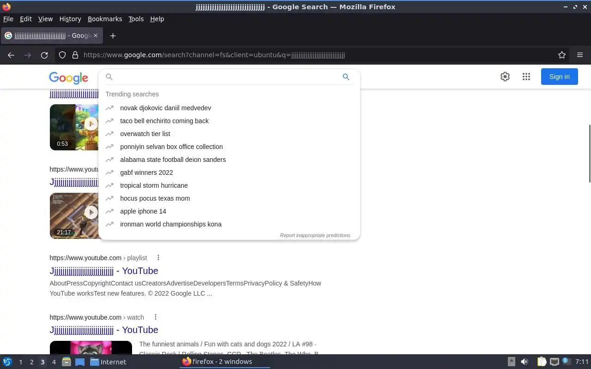
Task: Open the File menu
Action: point(8,19)
